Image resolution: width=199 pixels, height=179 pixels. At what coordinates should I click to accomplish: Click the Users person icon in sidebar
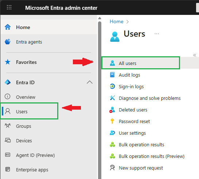(8, 111)
